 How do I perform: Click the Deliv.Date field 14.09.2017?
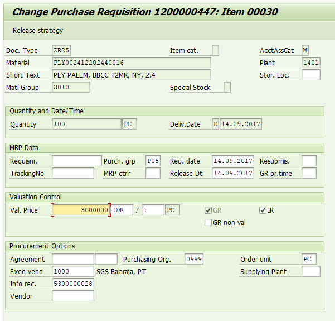coord(241,124)
